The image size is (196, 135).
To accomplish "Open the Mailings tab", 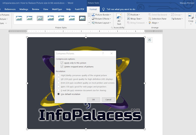I will pyautogui.click(x=24, y=9).
